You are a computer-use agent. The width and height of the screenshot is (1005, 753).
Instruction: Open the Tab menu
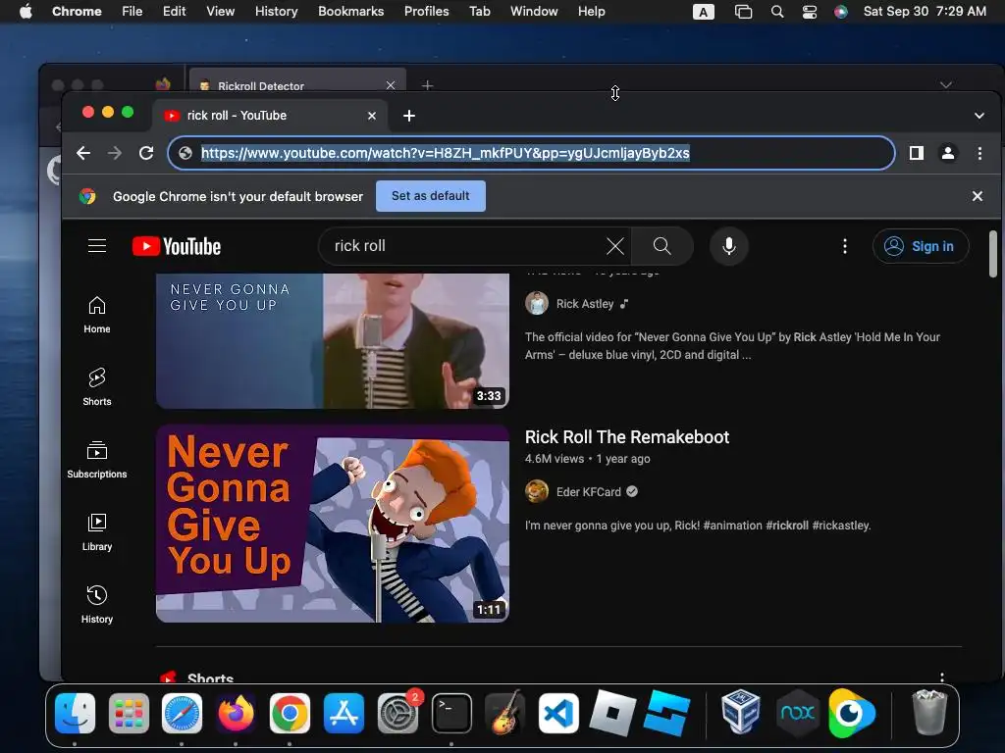tap(479, 11)
